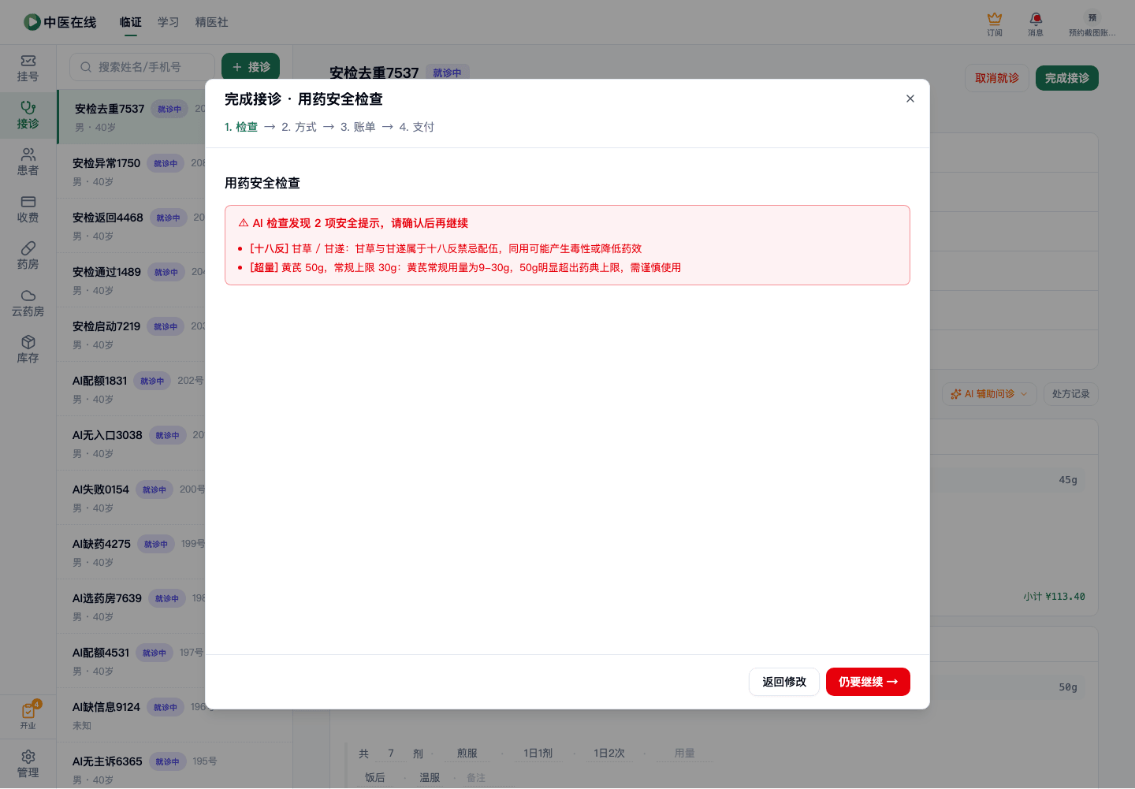1135x789 pixels.
Task: Open the 云药房 cloud pharmacy icon
Action: pos(28,303)
